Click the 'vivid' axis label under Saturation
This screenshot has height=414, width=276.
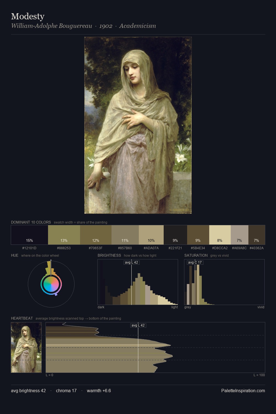coord(261,307)
